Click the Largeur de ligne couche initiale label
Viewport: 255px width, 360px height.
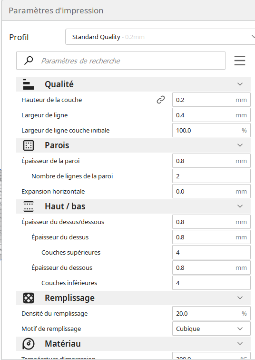coord(65,130)
